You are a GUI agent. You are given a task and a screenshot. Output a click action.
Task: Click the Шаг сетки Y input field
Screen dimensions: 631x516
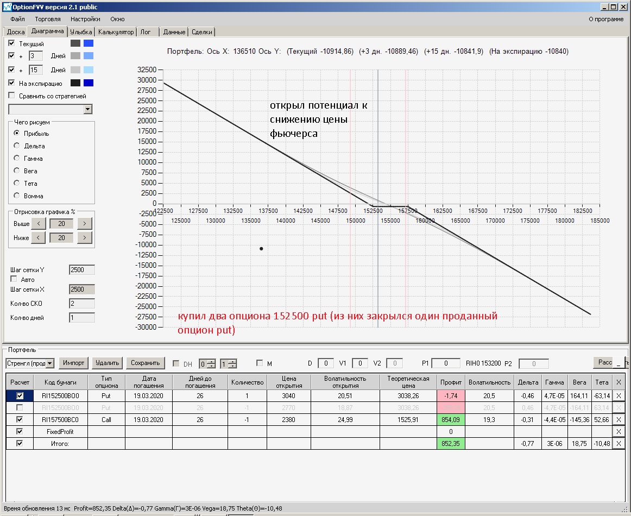[82, 269]
